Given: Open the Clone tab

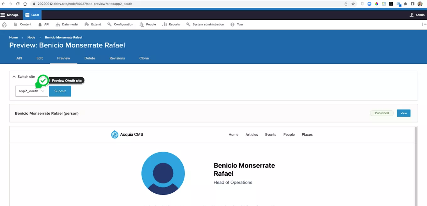Looking at the screenshot, I should tap(144, 58).
